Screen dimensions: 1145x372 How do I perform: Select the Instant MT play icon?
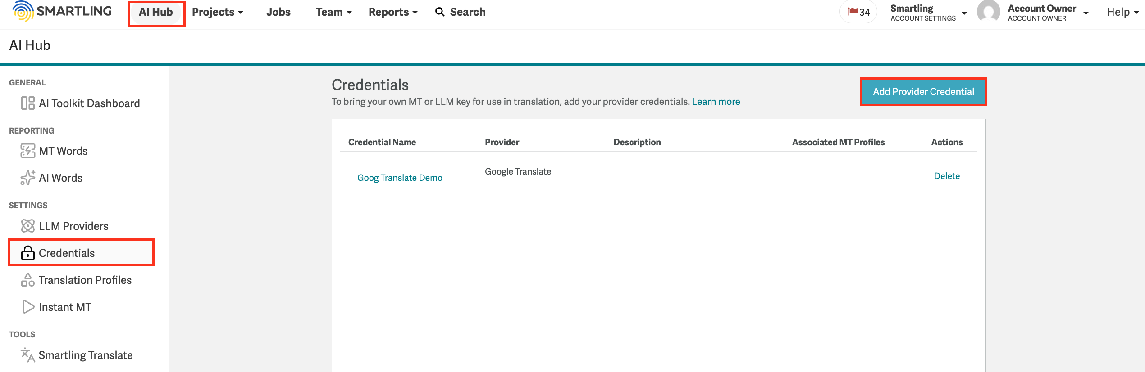(x=28, y=307)
